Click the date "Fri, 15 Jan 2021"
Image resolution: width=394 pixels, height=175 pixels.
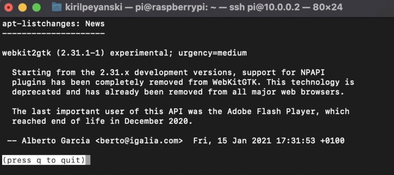coord(232,141)
